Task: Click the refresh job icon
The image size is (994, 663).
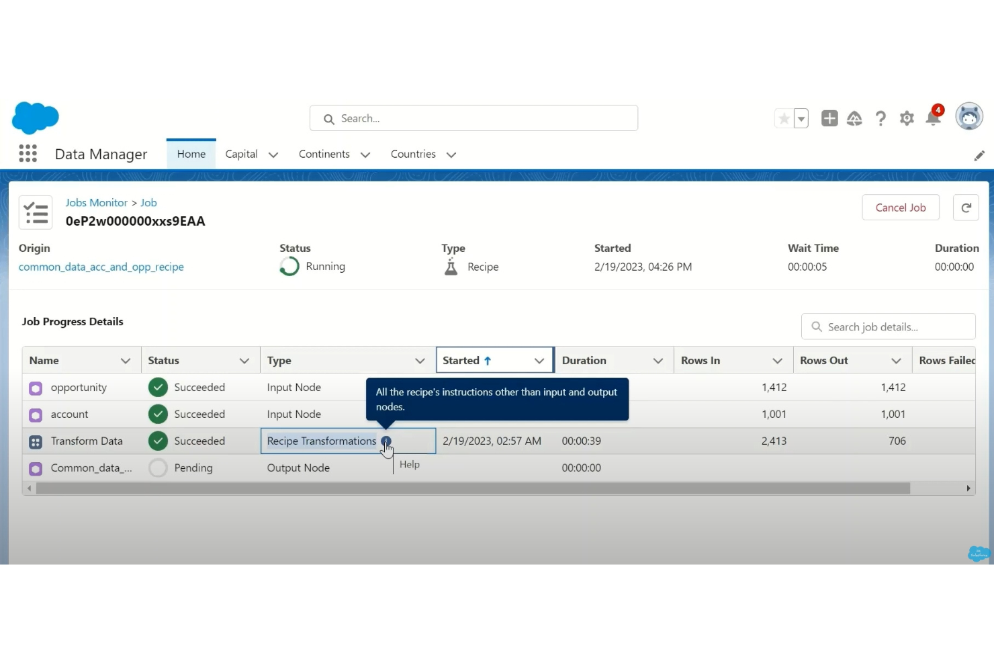Action: (966, 208)
